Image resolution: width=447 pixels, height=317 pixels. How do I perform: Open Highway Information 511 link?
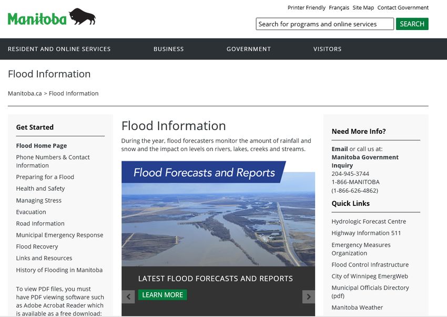tap(366, 233)
